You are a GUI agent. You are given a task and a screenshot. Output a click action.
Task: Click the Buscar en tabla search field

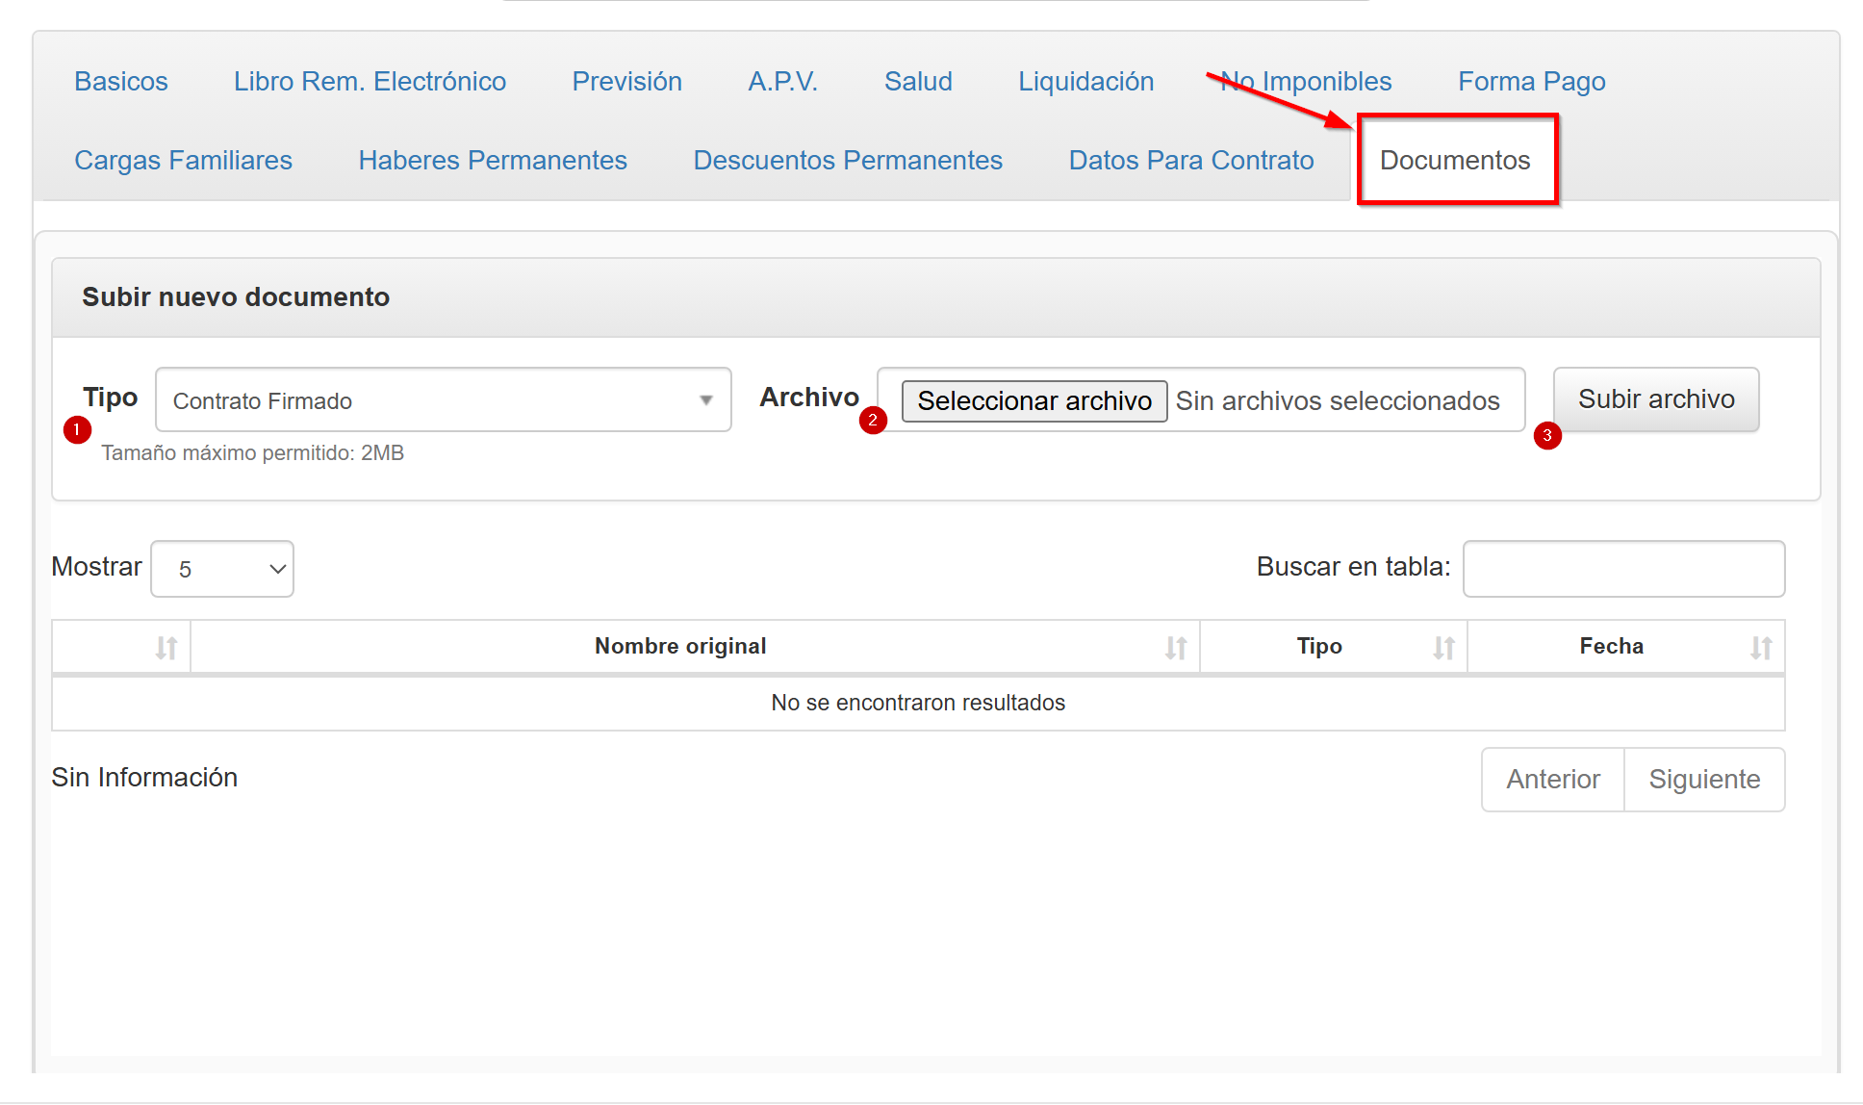click(1623, 569)
